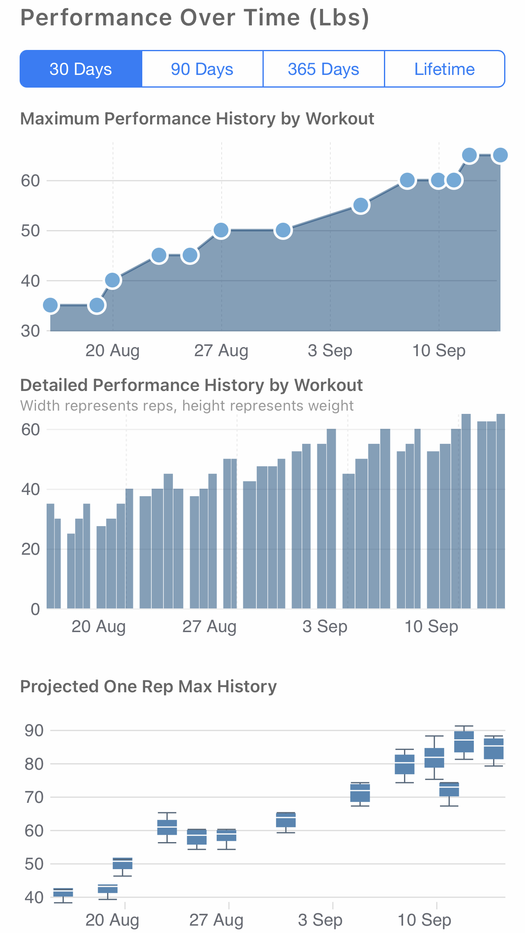Switch to the 90 Days range
This screenshot has height=933, width=525.
tap(202, 69)
